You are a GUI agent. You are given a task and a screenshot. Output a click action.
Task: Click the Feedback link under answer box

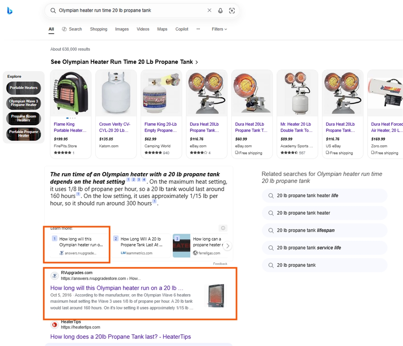[220, 264]
